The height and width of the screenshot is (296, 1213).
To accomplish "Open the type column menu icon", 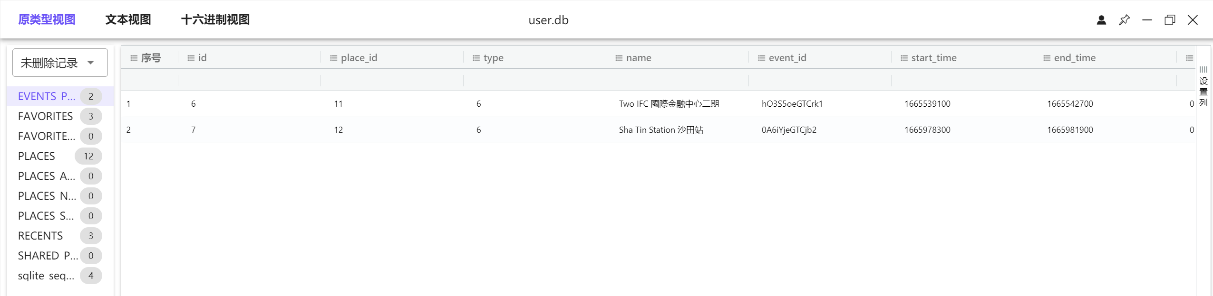I will [476, 58].
